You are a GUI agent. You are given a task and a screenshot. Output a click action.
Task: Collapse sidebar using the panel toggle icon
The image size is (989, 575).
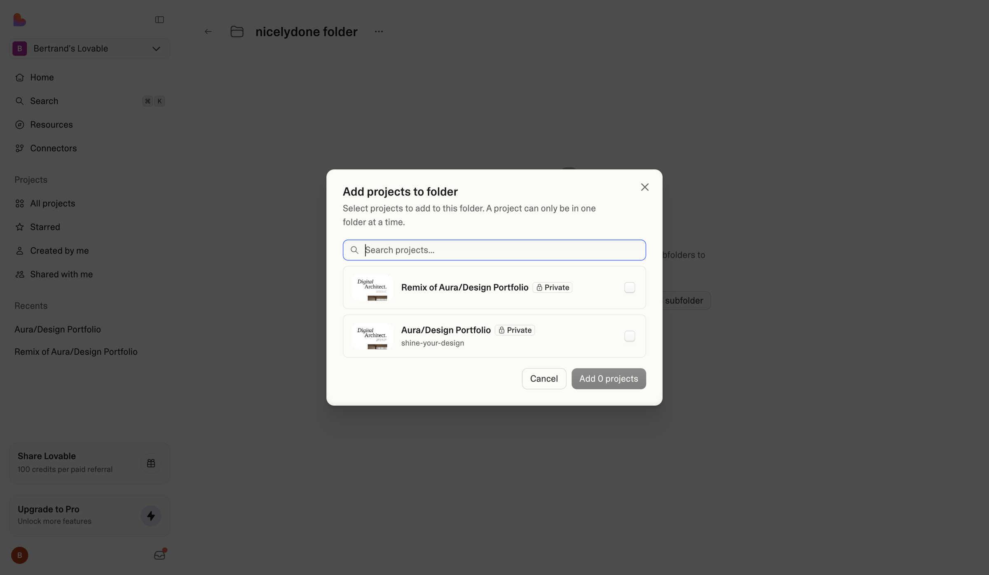159,20
